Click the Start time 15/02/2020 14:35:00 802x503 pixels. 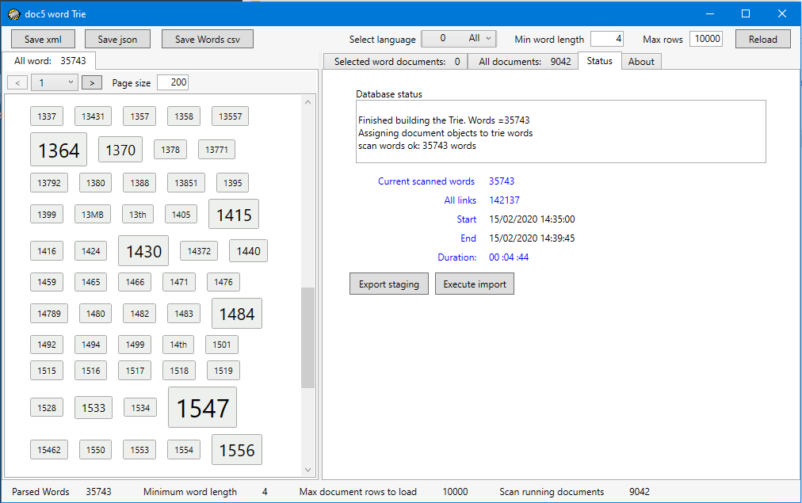[532, 219]
